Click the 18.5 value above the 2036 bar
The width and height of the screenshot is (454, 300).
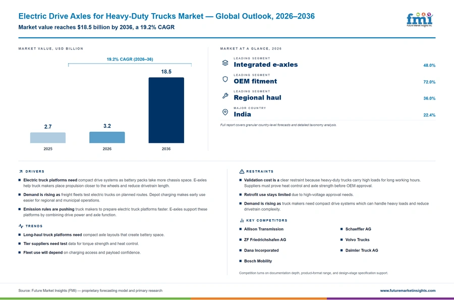pos(166,72)
